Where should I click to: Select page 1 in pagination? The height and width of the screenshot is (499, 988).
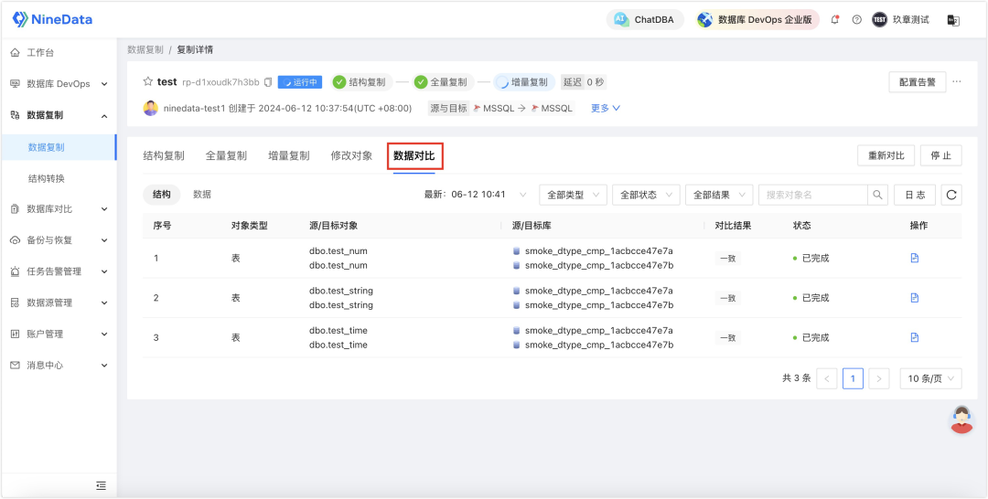(x=853, y=378)
